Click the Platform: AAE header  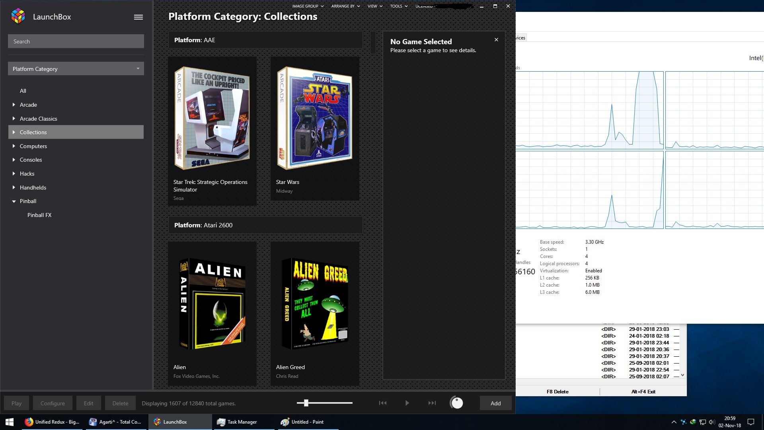click(x=265, y=40)
